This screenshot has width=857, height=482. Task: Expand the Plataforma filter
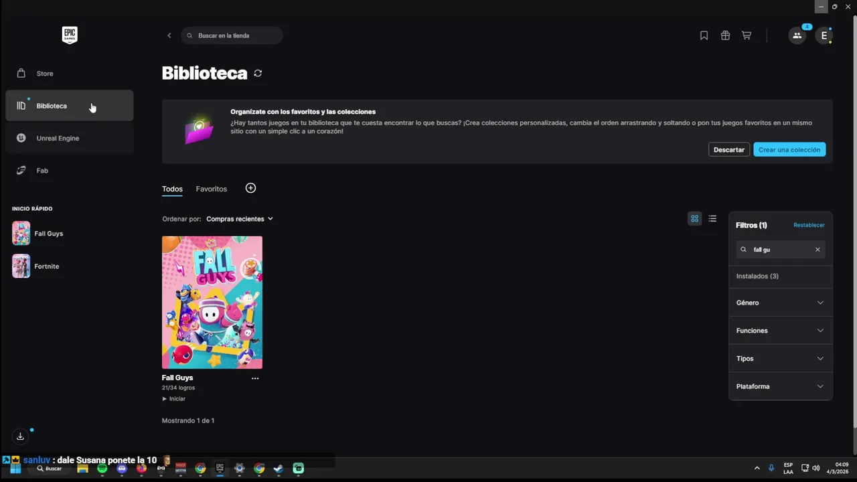point(781,387)
